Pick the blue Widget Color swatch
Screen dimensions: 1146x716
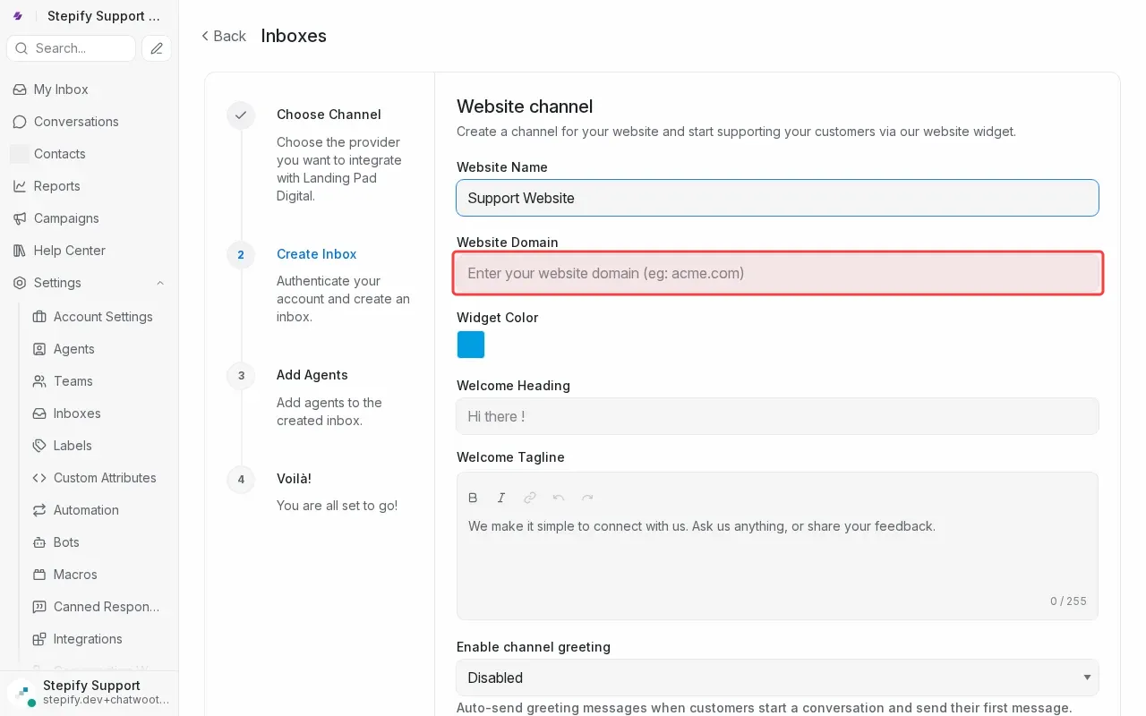(x=471, y=345)
